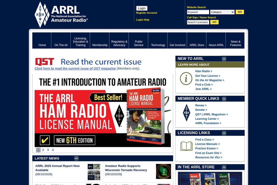The height and width of the screenshot is (185, 277).
Task: Open the Technology menu
Action: tap(158, 40)
